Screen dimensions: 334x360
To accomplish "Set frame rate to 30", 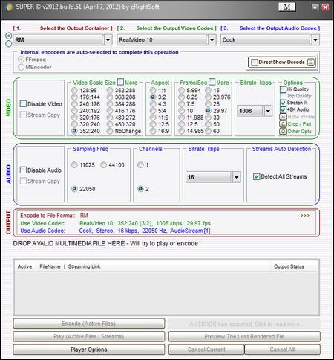I will coord(209,118).
